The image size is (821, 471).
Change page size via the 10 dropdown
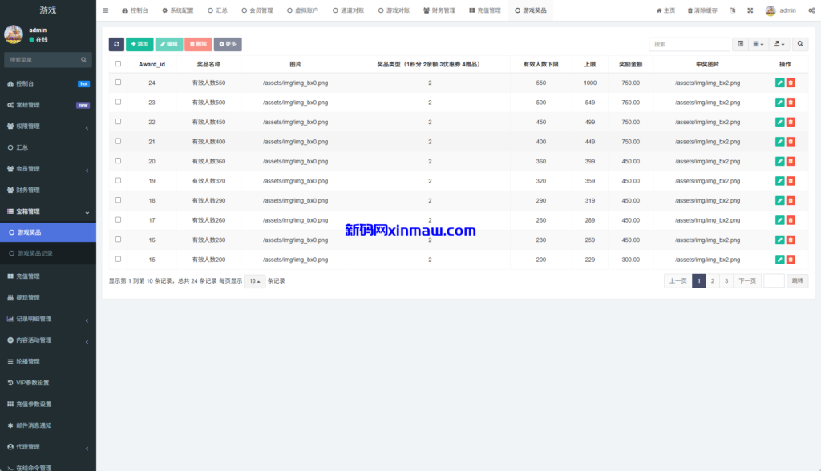tap(253, 280)
